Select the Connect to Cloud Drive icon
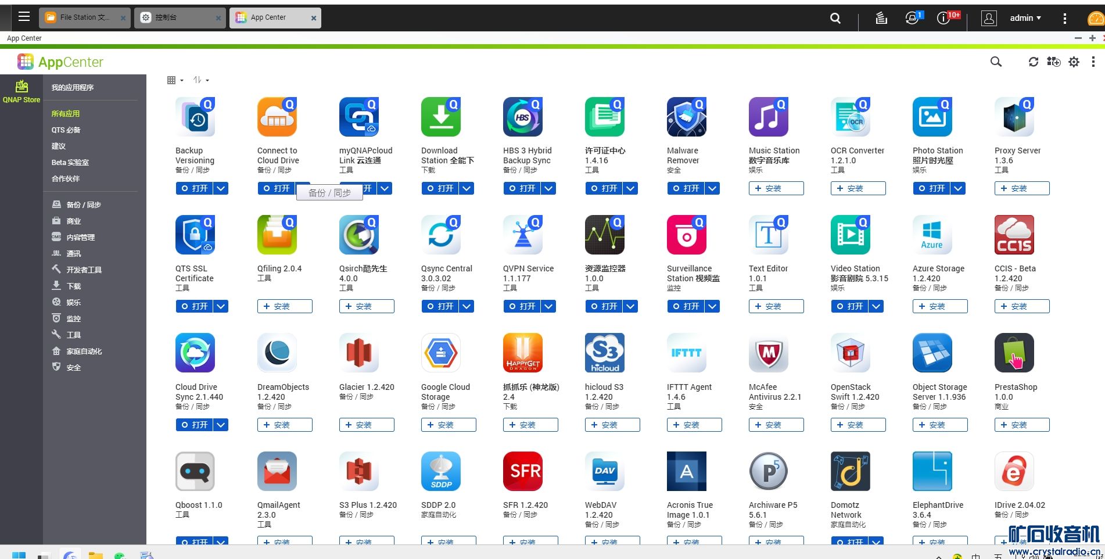The width and height of the screenshot is (1105, 559). point(277,117)
